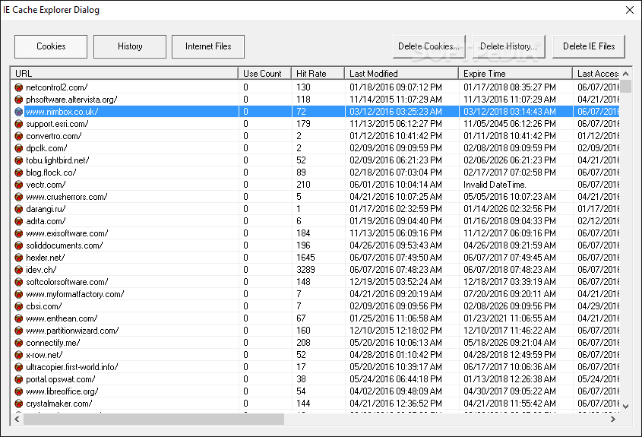Viewport: 642px width, 437px height.
Task: Click the vertical scrollbar up arrow
Action: (625, 74)
